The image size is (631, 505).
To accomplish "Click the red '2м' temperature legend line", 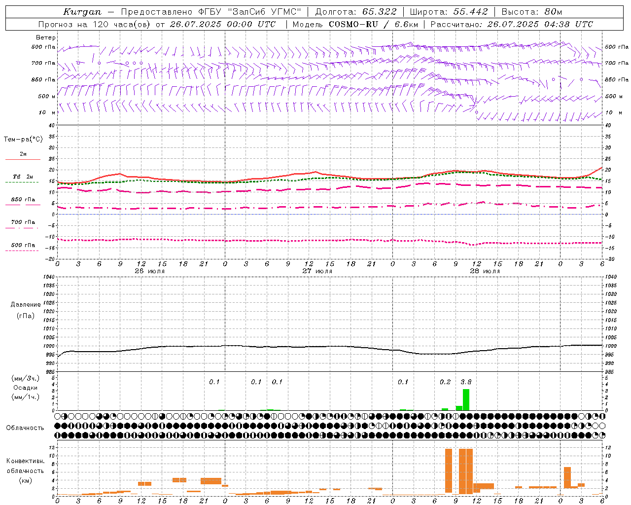I will 22,159.
